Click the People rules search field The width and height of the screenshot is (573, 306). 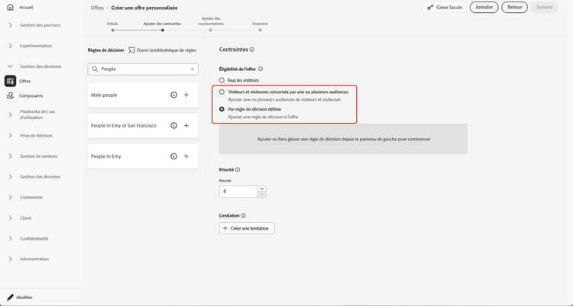143,69
